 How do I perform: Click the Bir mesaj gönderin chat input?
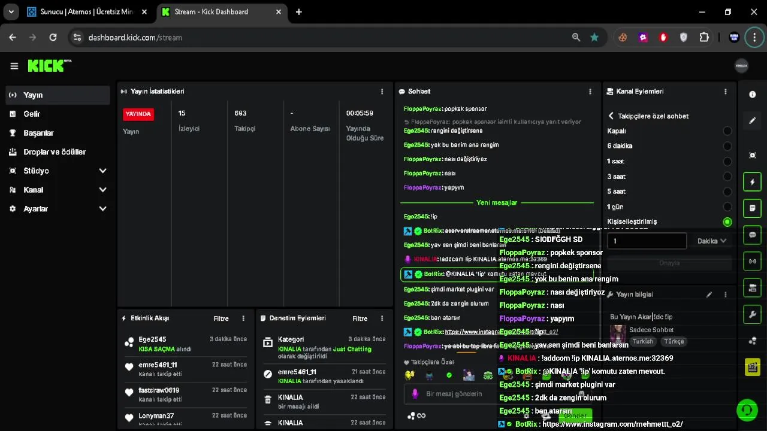click(497, 394)
